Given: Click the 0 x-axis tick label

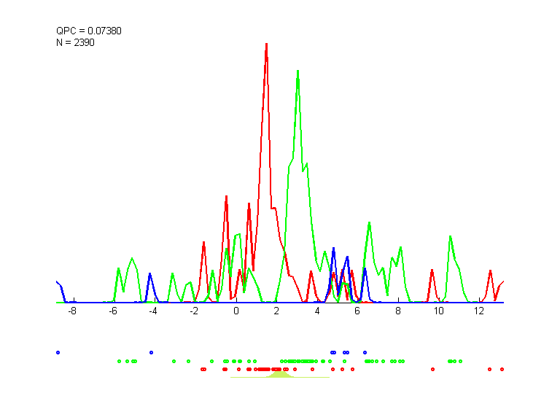Looking at the screenshot, I should pyautogui.click(x=236, y=311).
